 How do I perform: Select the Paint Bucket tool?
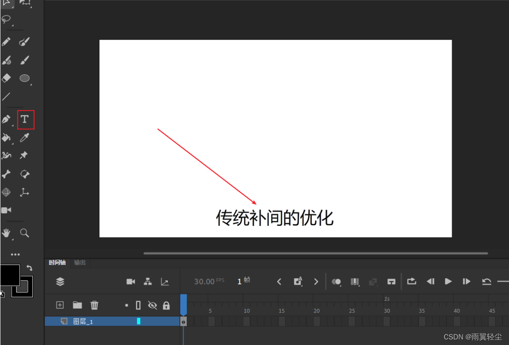tap(7, 138)
